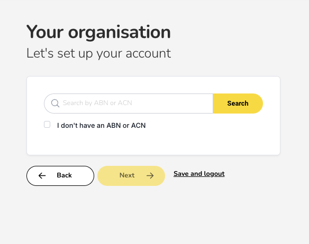The height and width of the screenshot is (244, 309).
Task: Proceed with the Next button
Action: click(131, 176)
